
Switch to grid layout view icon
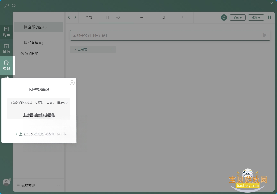[x=269, y=17]
